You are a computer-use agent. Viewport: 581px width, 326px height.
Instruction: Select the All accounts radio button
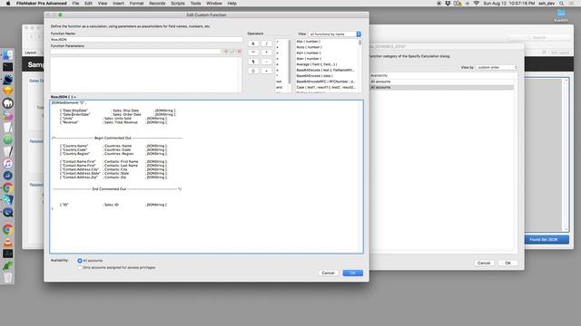coord(80,261)
